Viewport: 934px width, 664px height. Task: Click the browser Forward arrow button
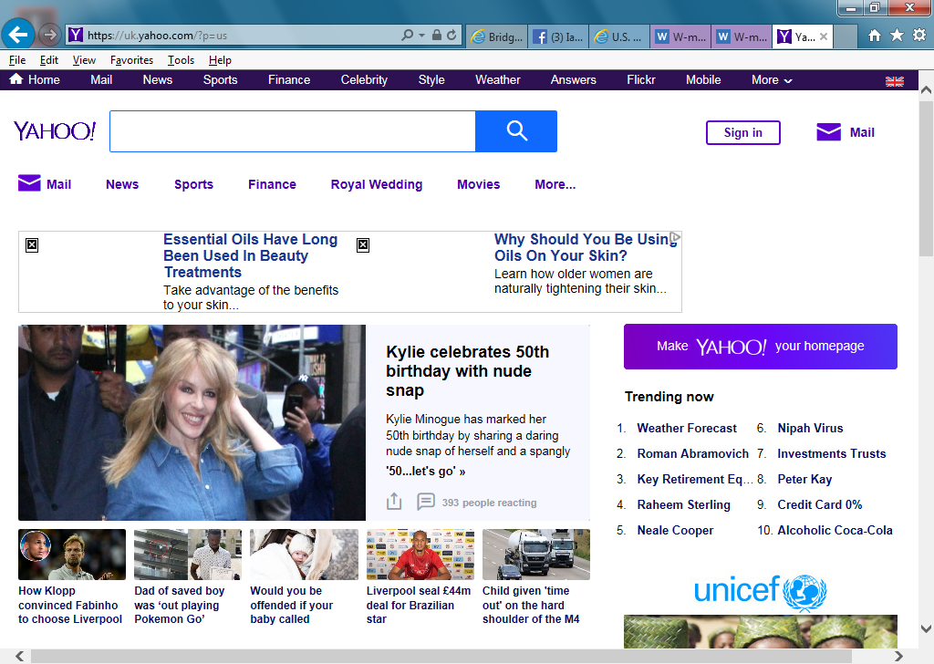[50, 36]
